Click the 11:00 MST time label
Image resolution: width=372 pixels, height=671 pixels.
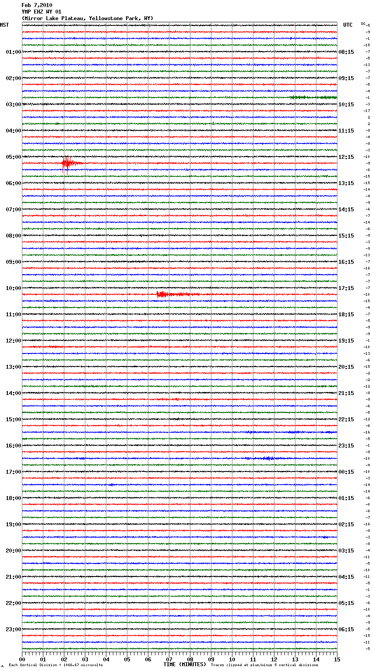point(14,315)
